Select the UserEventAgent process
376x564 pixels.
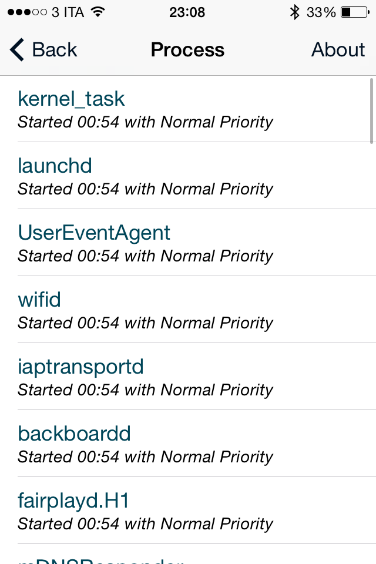188,243
